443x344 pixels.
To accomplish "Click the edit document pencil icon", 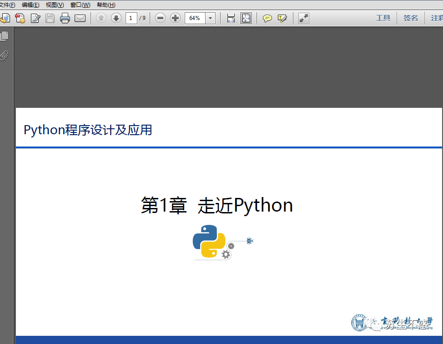I will (35, 18).
